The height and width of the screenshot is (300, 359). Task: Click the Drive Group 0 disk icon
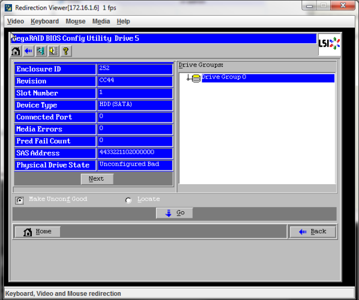[x=196, y=78]
